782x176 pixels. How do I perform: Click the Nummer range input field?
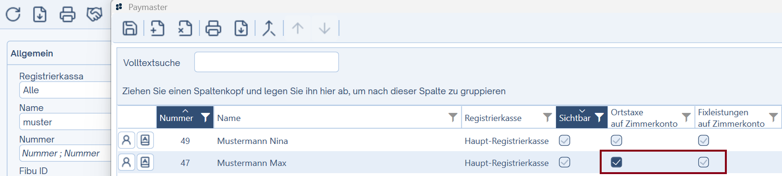tap(65, 153)
